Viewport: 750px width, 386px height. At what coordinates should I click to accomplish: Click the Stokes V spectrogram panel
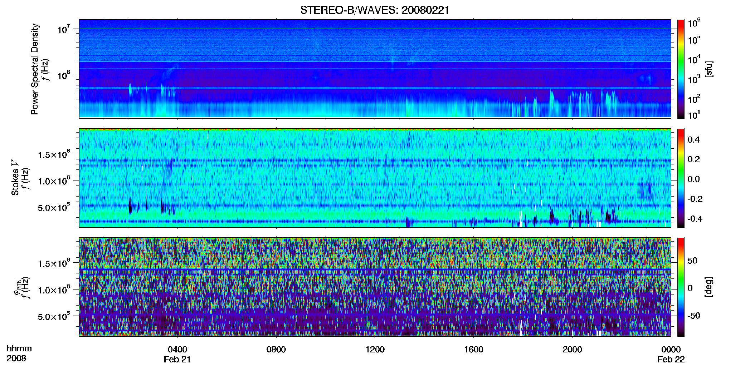click(375, 178)
